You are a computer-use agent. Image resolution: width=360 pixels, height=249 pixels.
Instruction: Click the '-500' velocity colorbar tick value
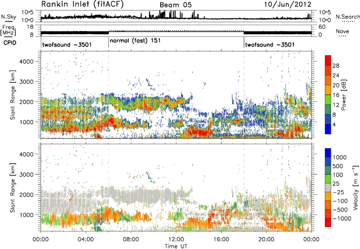tap(340, 209)
